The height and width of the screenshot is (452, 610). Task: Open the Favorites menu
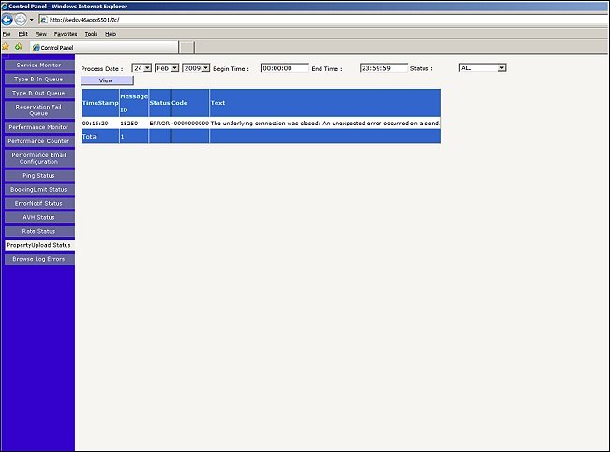pos(65,34)
